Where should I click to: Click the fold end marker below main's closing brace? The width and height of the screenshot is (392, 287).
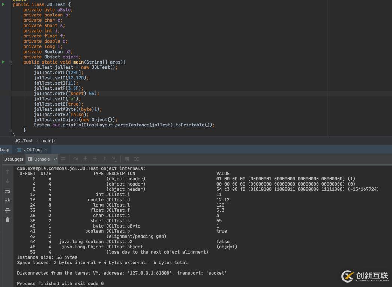click(11, 130)
